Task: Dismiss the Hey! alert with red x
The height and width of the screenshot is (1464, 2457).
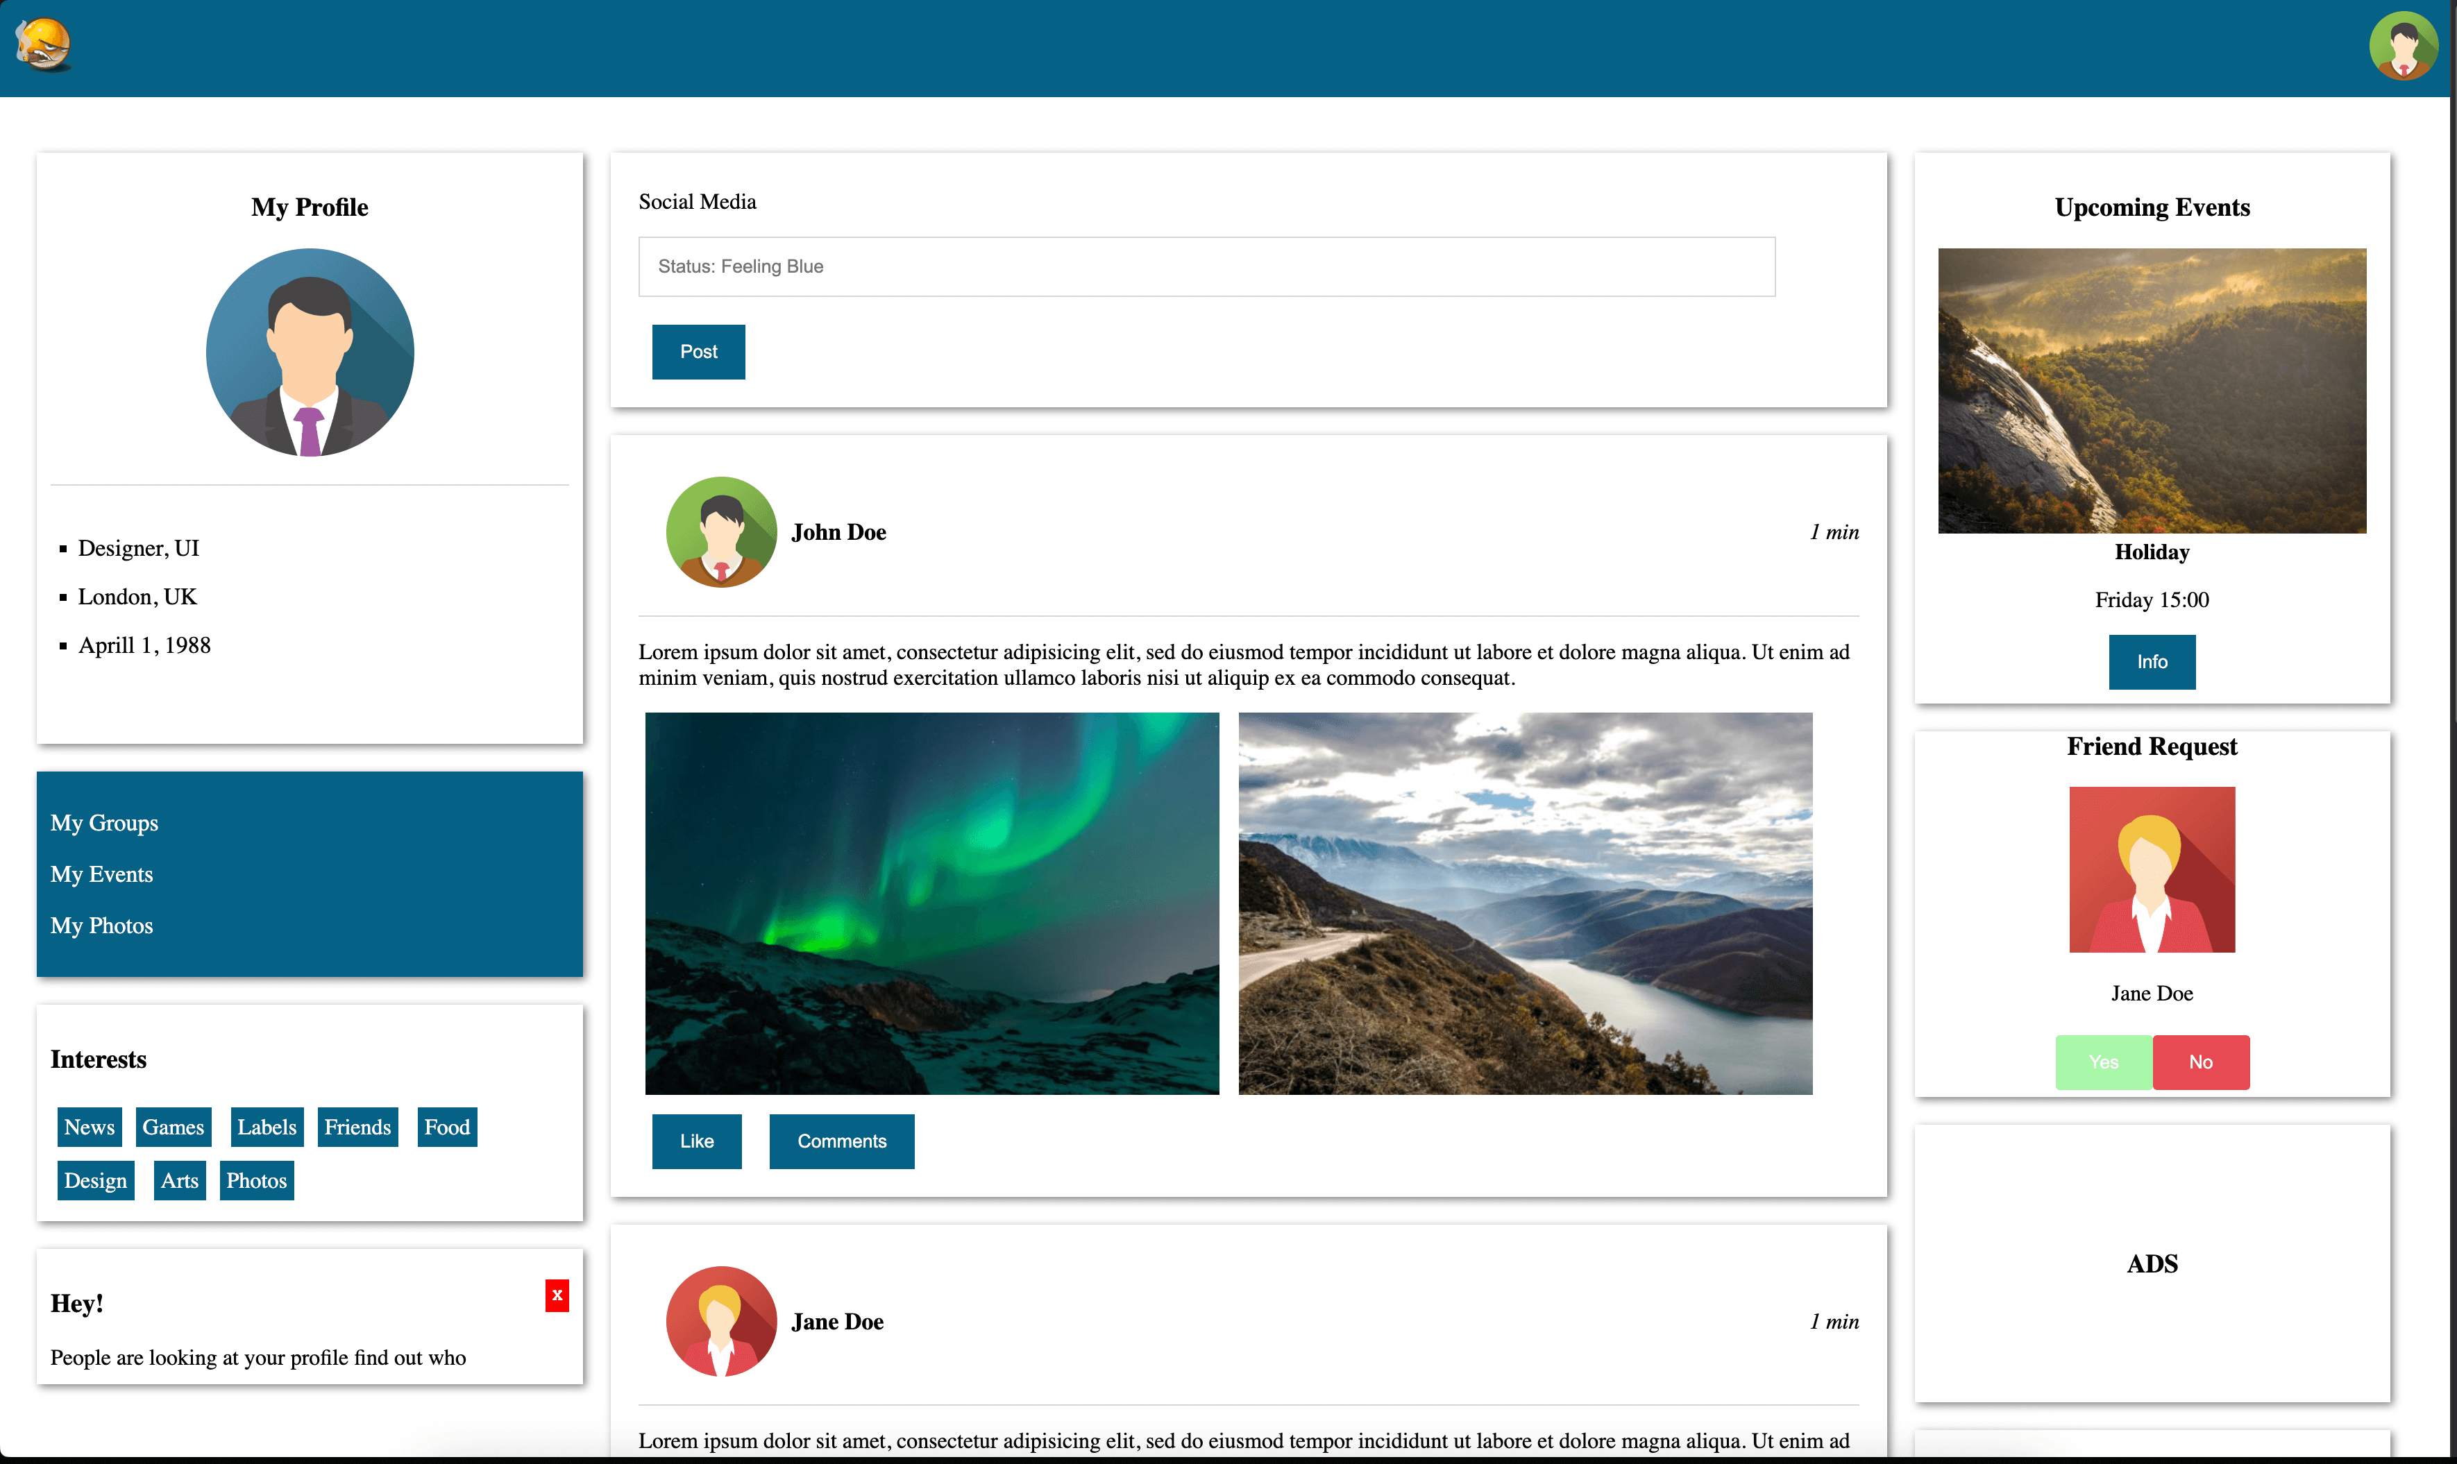Action: point(557,1295)
